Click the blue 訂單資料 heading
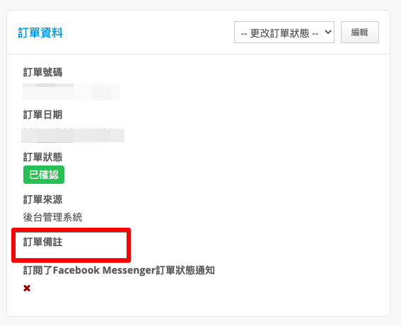Image resolution: width=401 pixels, height=326 pixels. point(40,33)
